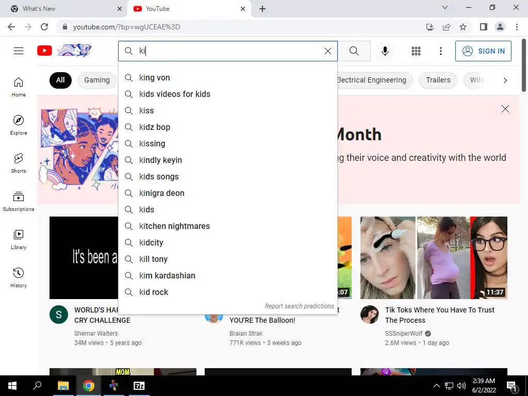Start voice search with the microphone
Screen dimensions: 528x396
385,51
